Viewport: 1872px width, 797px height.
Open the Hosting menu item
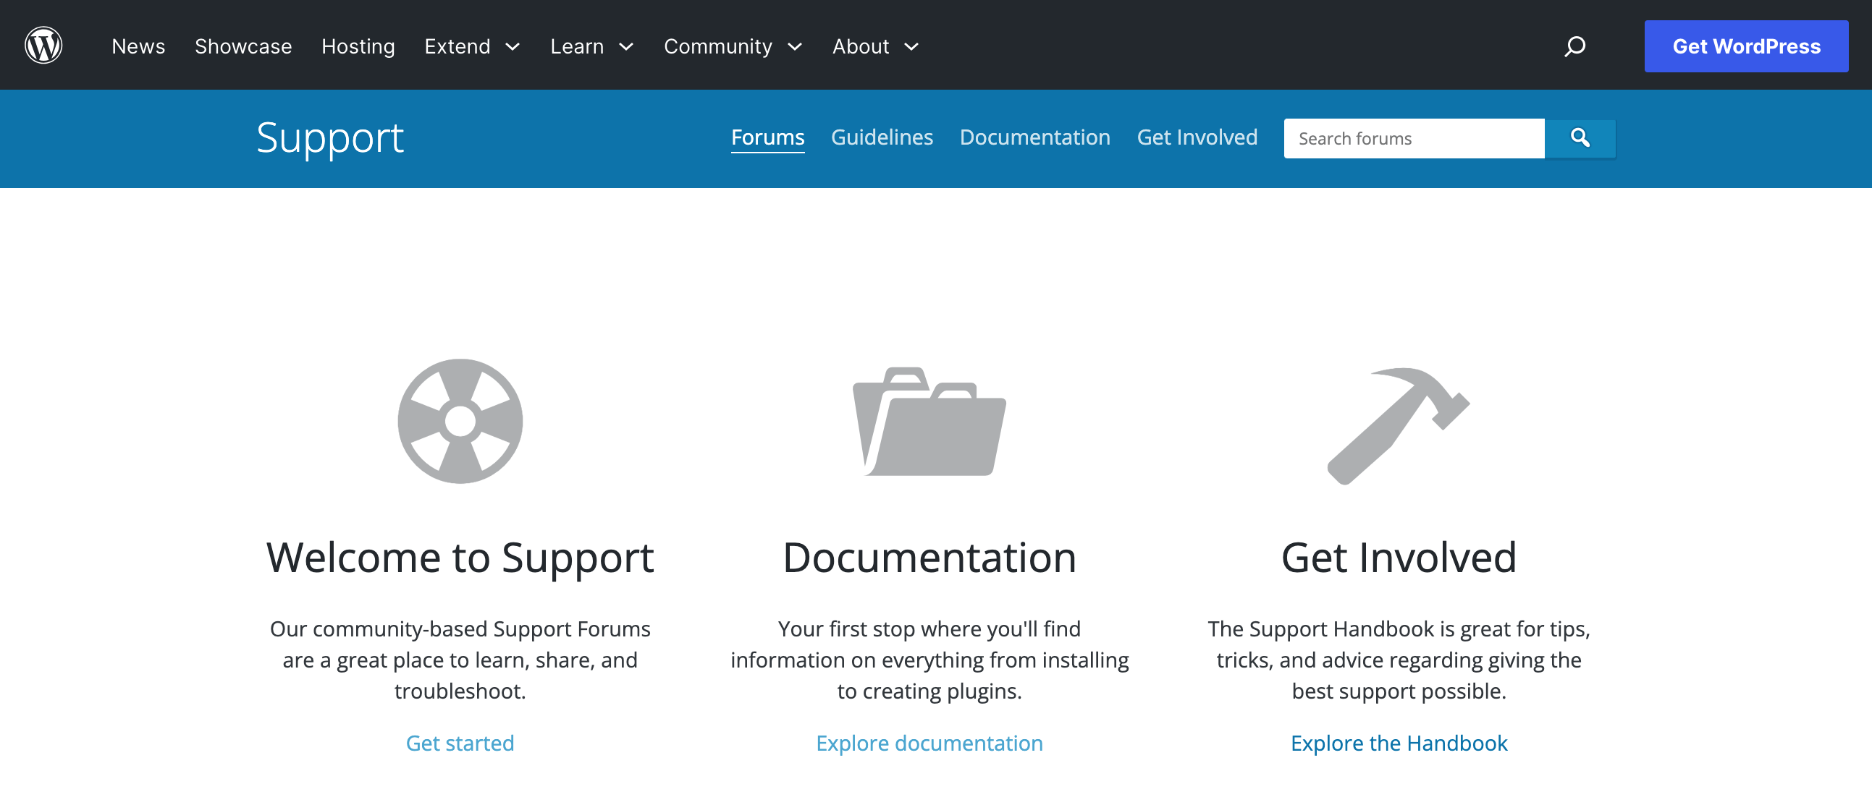[x=358, y=46]
